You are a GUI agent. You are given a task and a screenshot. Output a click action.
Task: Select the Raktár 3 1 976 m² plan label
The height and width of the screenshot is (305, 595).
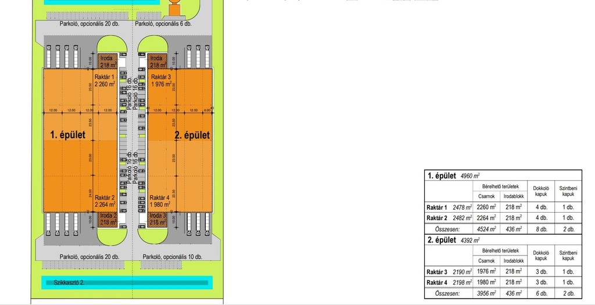point(161,80)
